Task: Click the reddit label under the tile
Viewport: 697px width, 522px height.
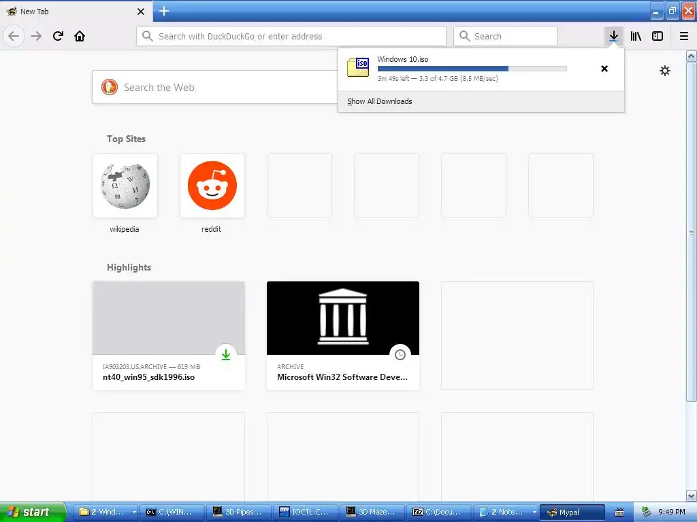Action: 211,229
